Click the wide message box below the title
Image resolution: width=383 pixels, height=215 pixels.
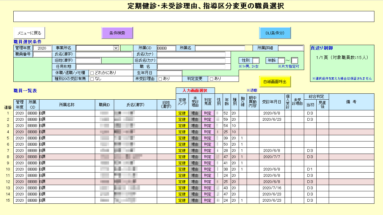click(x=194, y=17)
